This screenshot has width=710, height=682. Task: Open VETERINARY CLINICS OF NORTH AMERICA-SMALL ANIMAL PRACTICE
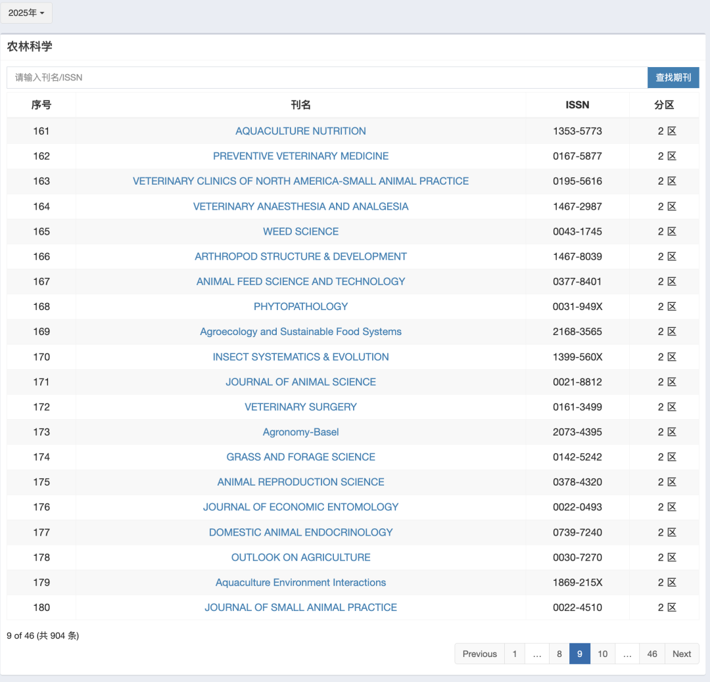click(x=300, y=181)
